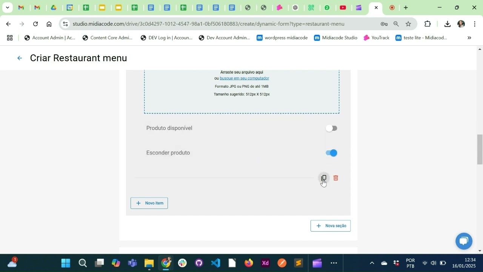This screenshot has width=483, height=272.
Task: Switch to the Google Drive tab
Action: pos(54,8)
